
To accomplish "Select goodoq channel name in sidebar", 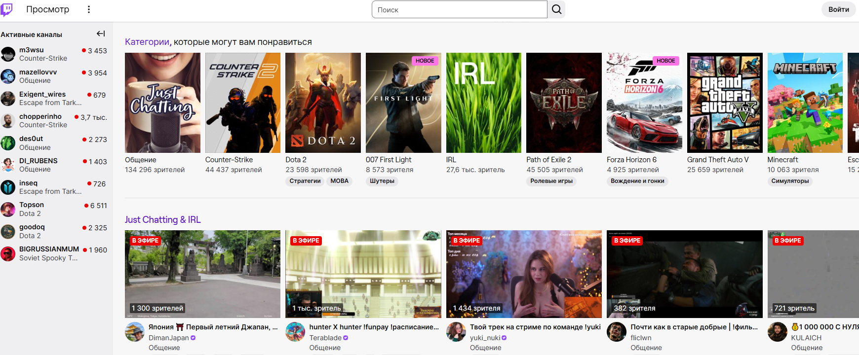I will (x=32, y=227).
